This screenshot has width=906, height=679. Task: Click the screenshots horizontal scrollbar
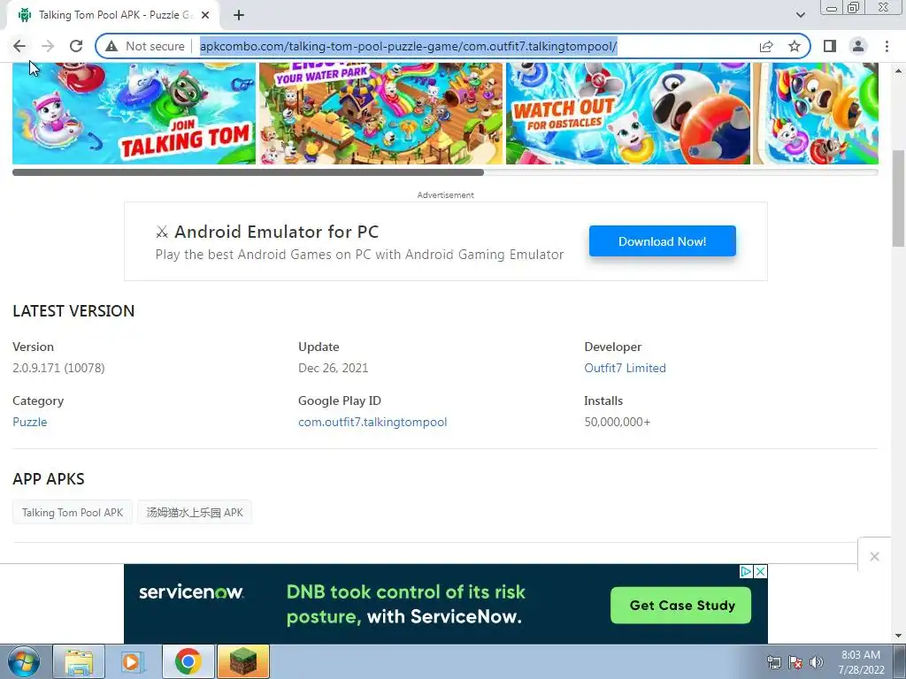coord(248,172)
